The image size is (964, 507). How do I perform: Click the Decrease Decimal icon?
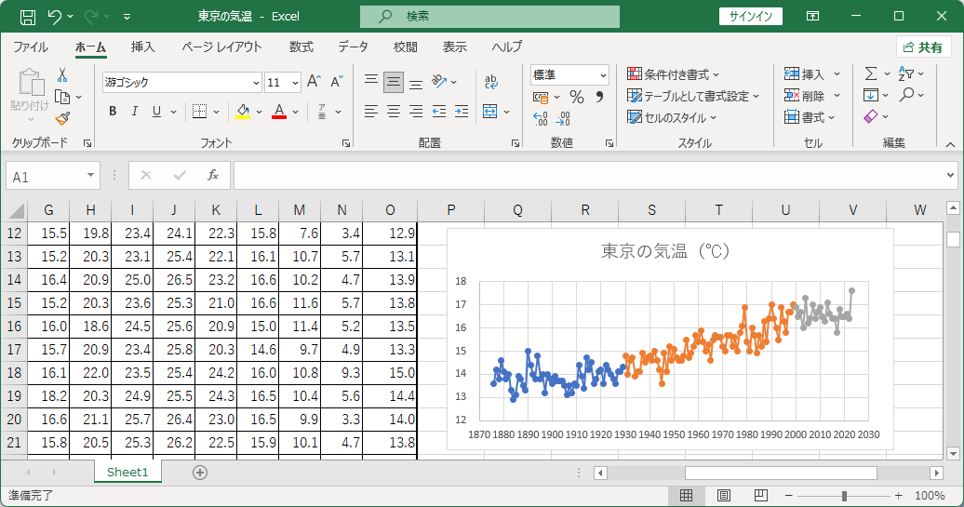pyautogui.click(x=563, y=118)
